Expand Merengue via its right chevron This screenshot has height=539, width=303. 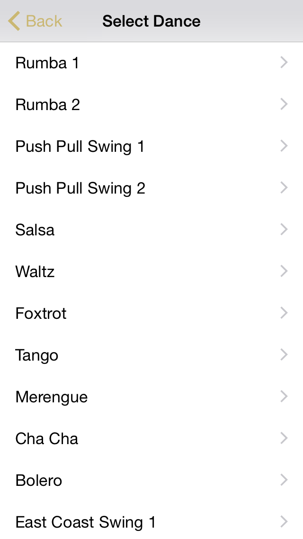284,396
